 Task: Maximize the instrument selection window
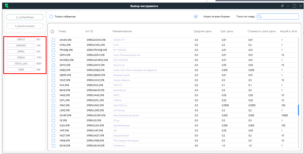coord(294,6)
